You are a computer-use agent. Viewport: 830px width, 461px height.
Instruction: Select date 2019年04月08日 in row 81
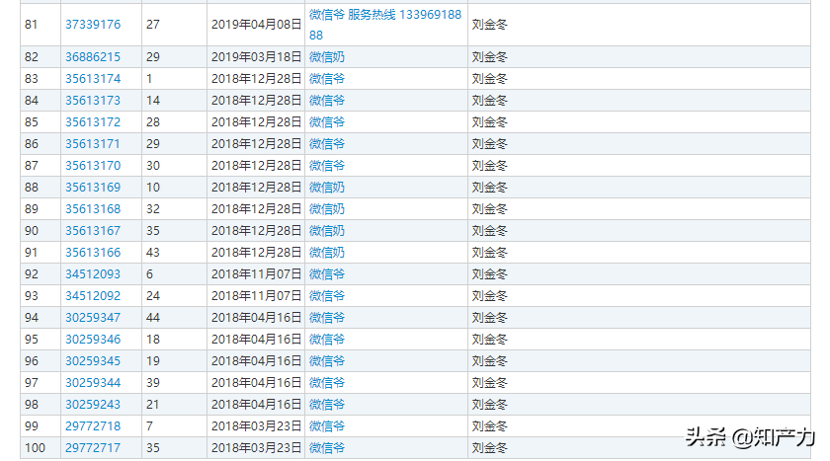click(x=256, y=25)
